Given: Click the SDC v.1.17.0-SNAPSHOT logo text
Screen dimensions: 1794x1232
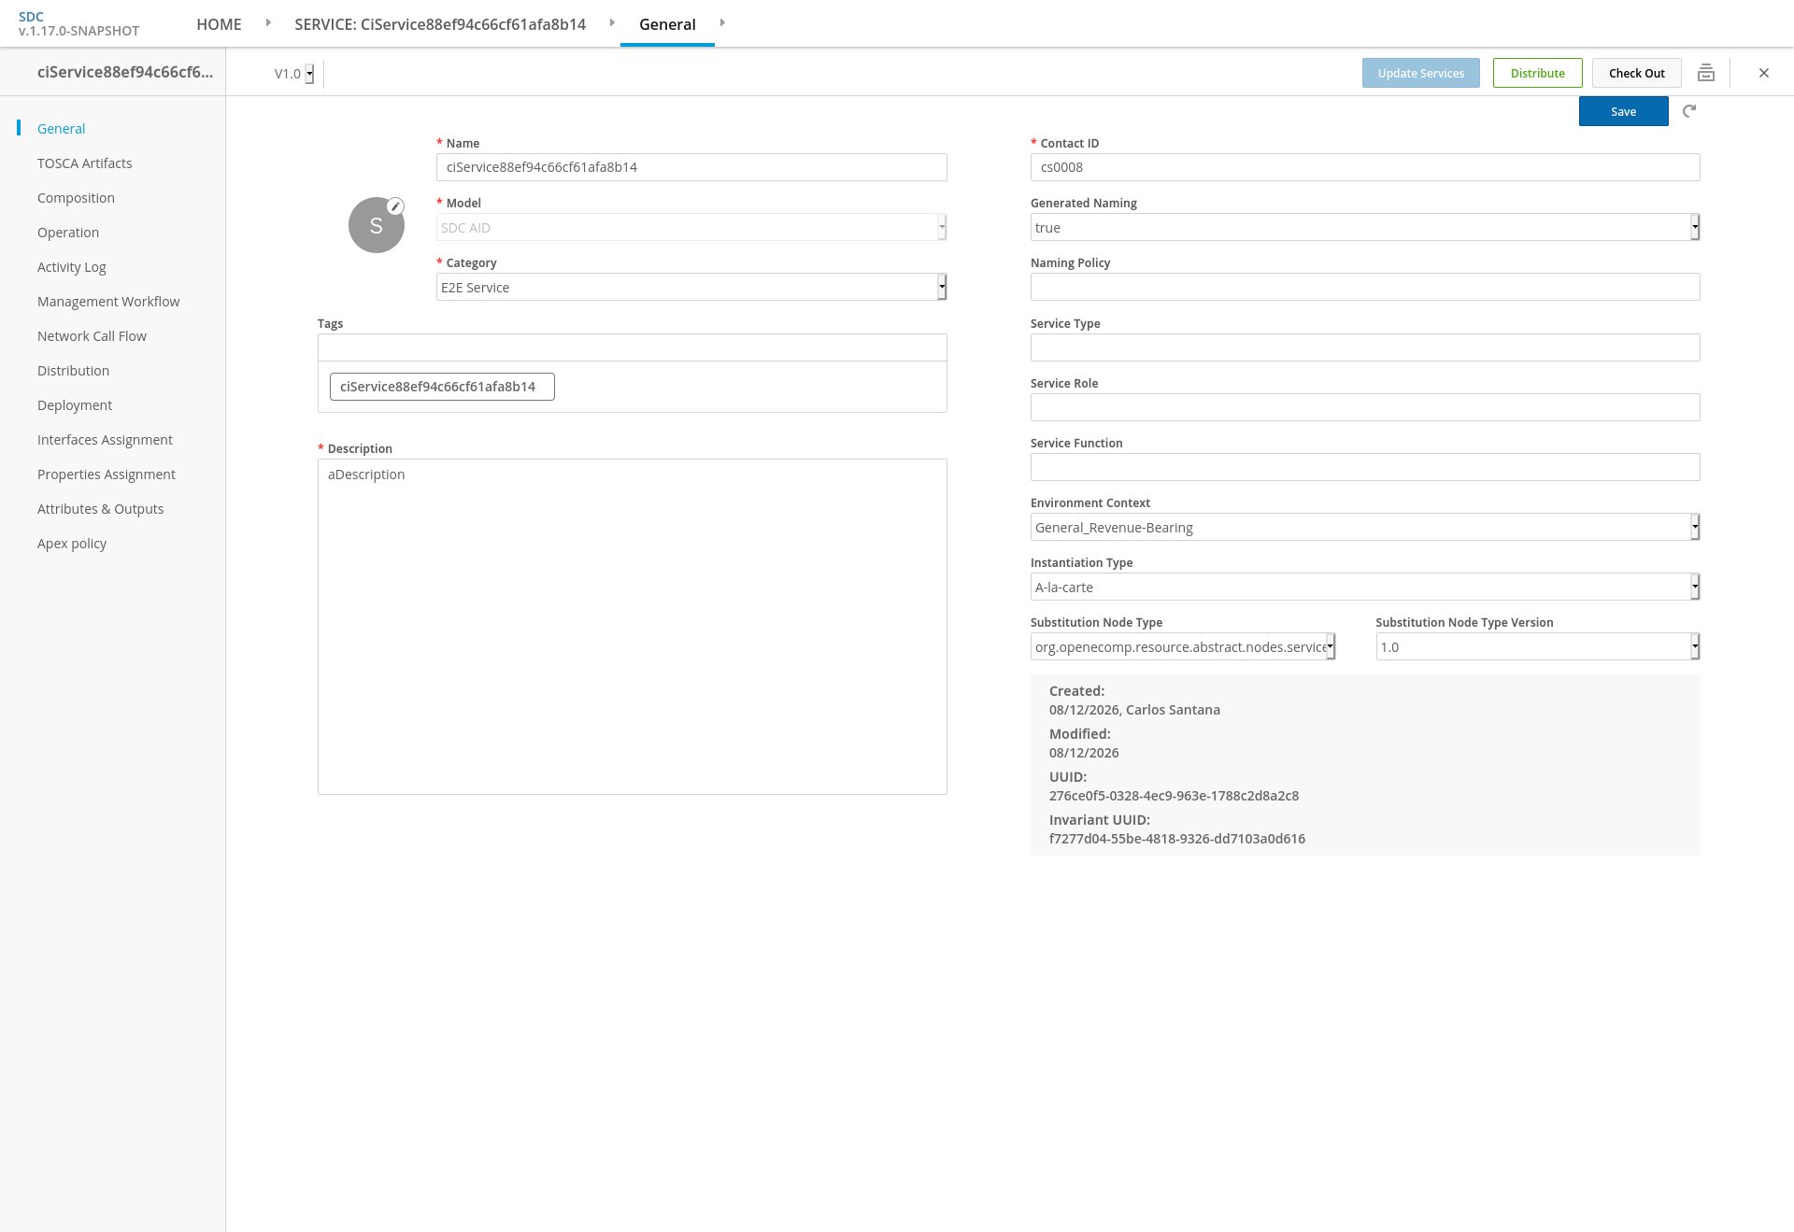Looking at the screenshot, I should (78, 23).
